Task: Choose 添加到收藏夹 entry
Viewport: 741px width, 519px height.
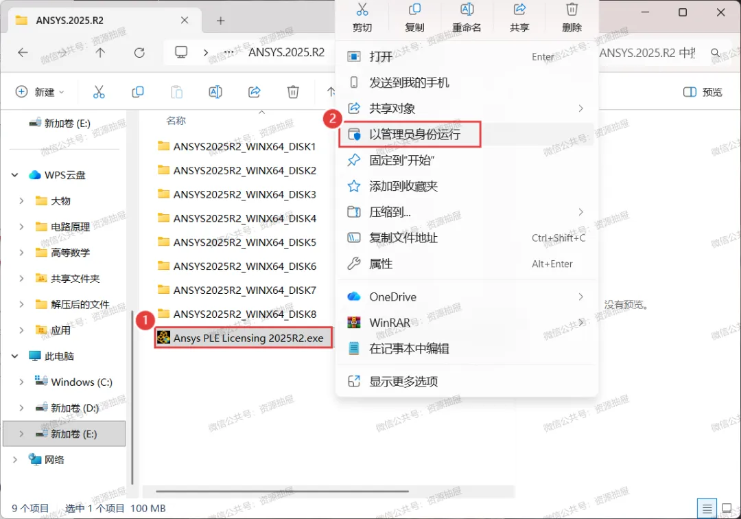Action: point(467,186)
